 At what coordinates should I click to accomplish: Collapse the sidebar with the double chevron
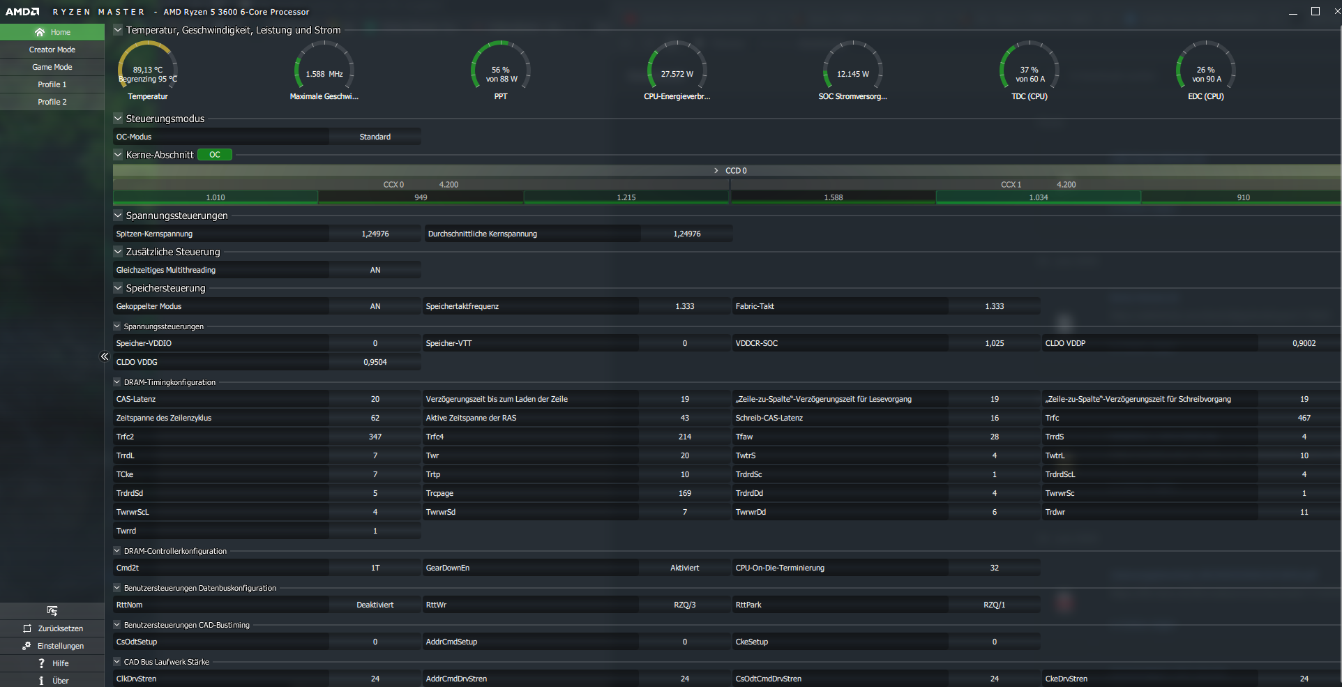(x=105, y=356)
